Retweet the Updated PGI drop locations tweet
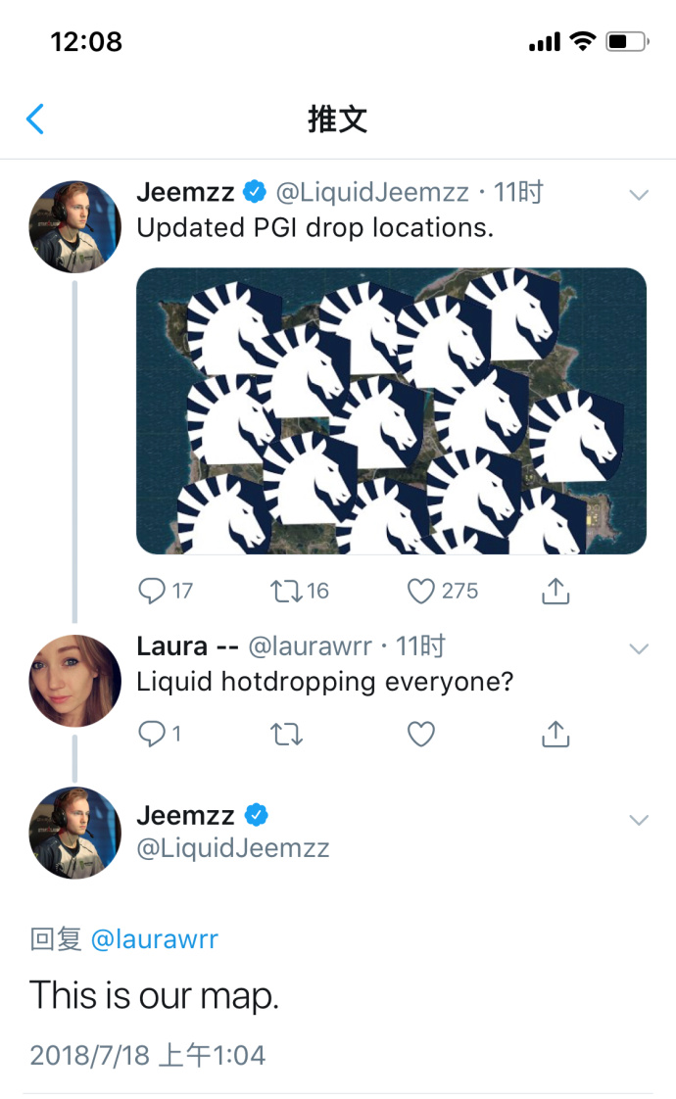This screenshot has height=1099, width=676. [x=286, y=591]
